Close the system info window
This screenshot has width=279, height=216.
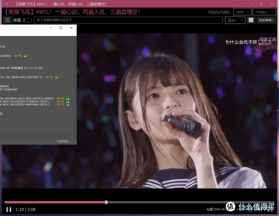71,28
